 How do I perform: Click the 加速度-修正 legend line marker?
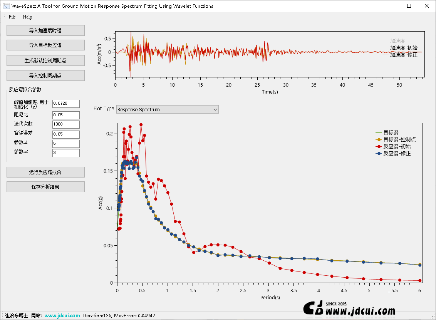click(386, 55)
